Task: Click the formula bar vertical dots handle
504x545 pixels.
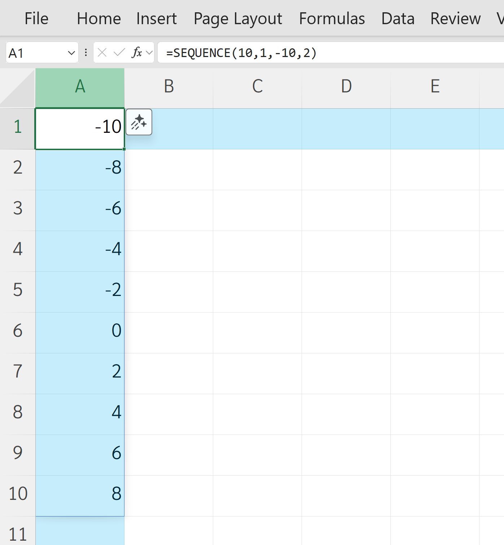Action: click(x=86, y=52)
